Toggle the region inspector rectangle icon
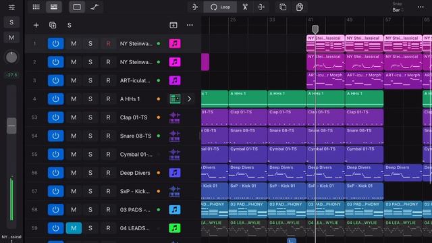432x243 pixels. (x=77, y=7)
